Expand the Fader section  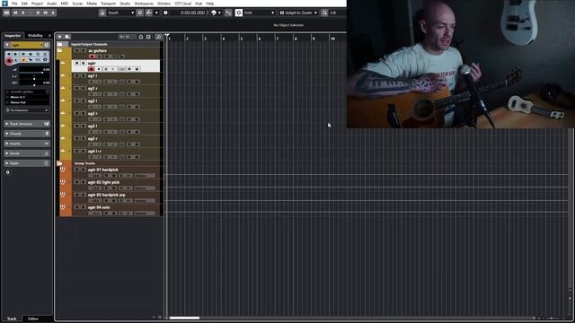point(27,163)
